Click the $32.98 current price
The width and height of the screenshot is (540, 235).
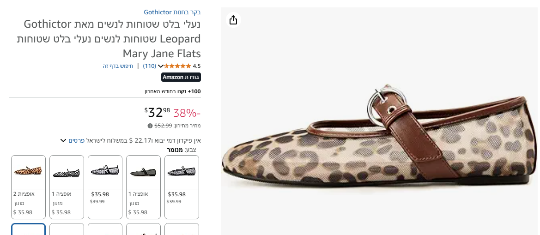click(158, 112)
